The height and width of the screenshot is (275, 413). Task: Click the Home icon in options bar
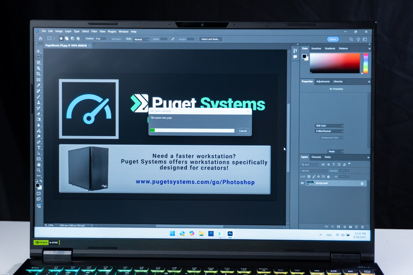(x=41, y=38)
